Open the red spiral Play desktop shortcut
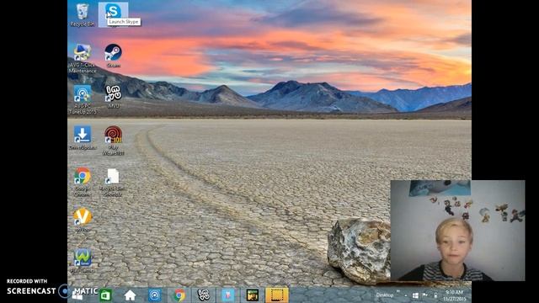Screen dimensions: 539x303 pos(113,141)
